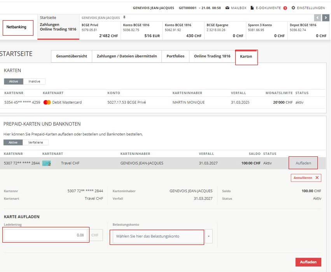This screenshot has height=272, width=331.
Task: Click the MONATSLIMITE column header
Action: coord(279,93)
